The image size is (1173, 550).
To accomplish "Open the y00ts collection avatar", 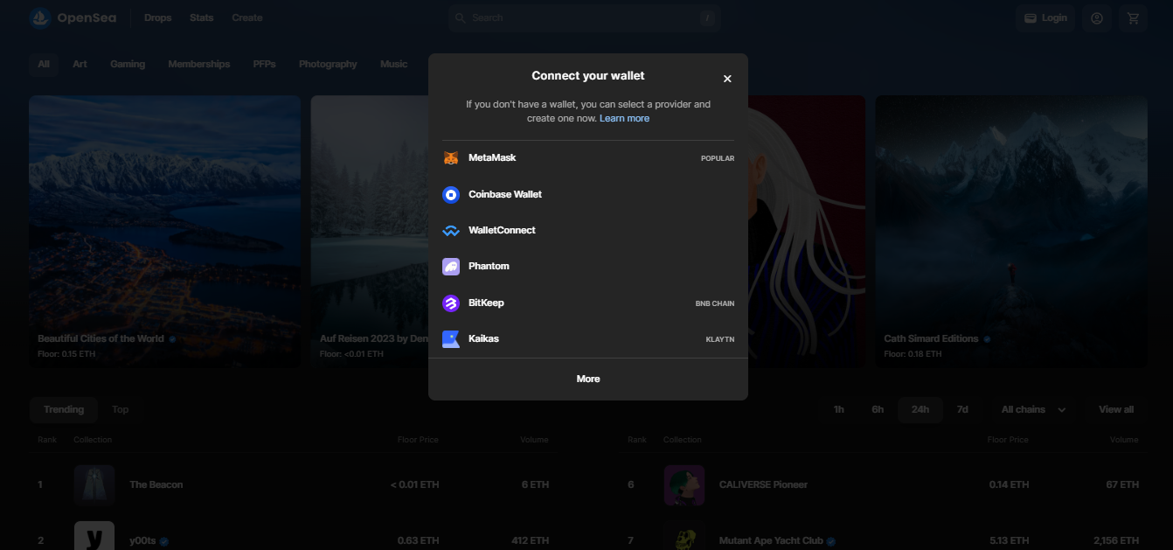I will (94, 535).
